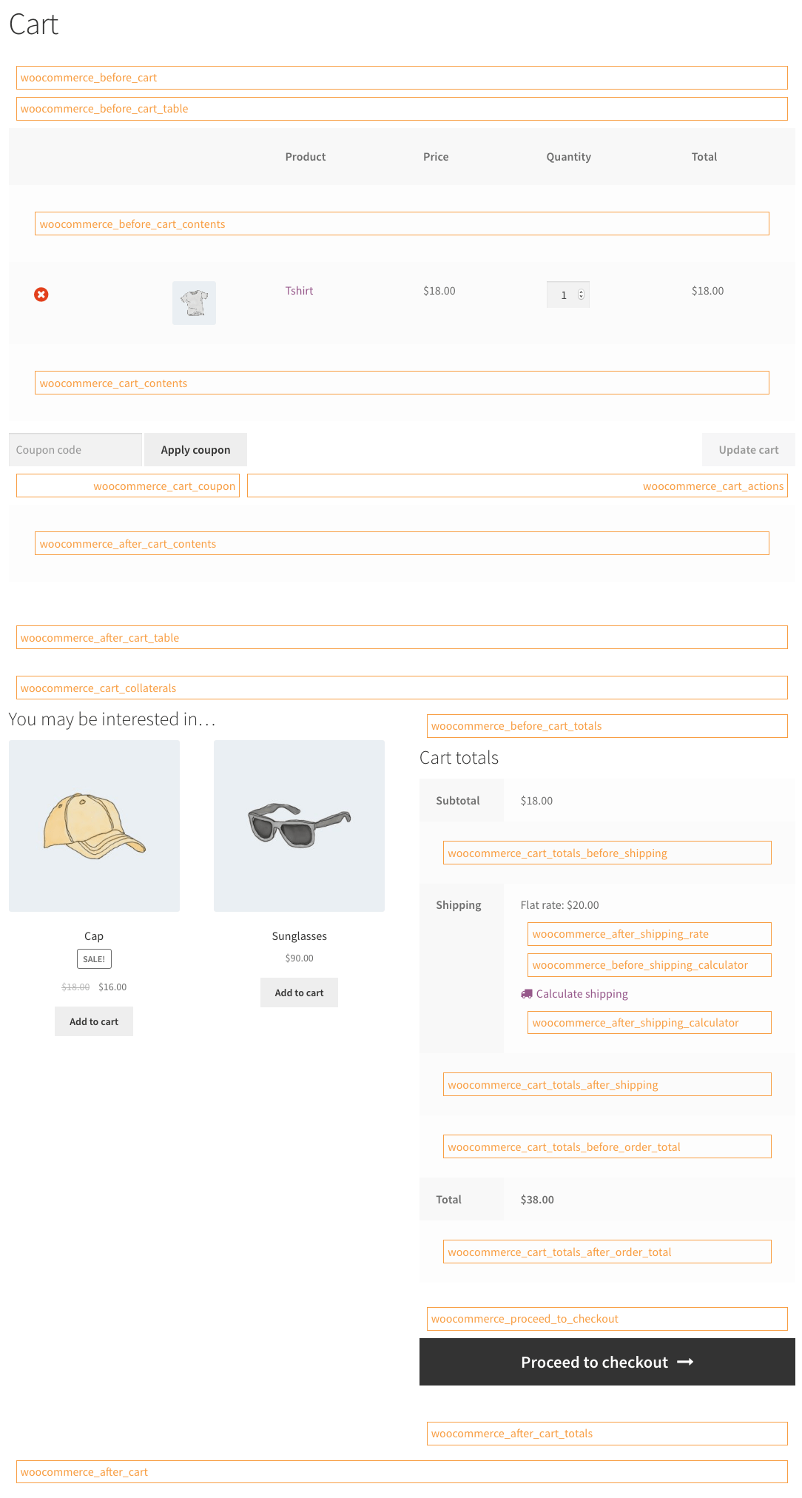Click the Proceed to checkout arrow icon

coord(686,1362)
